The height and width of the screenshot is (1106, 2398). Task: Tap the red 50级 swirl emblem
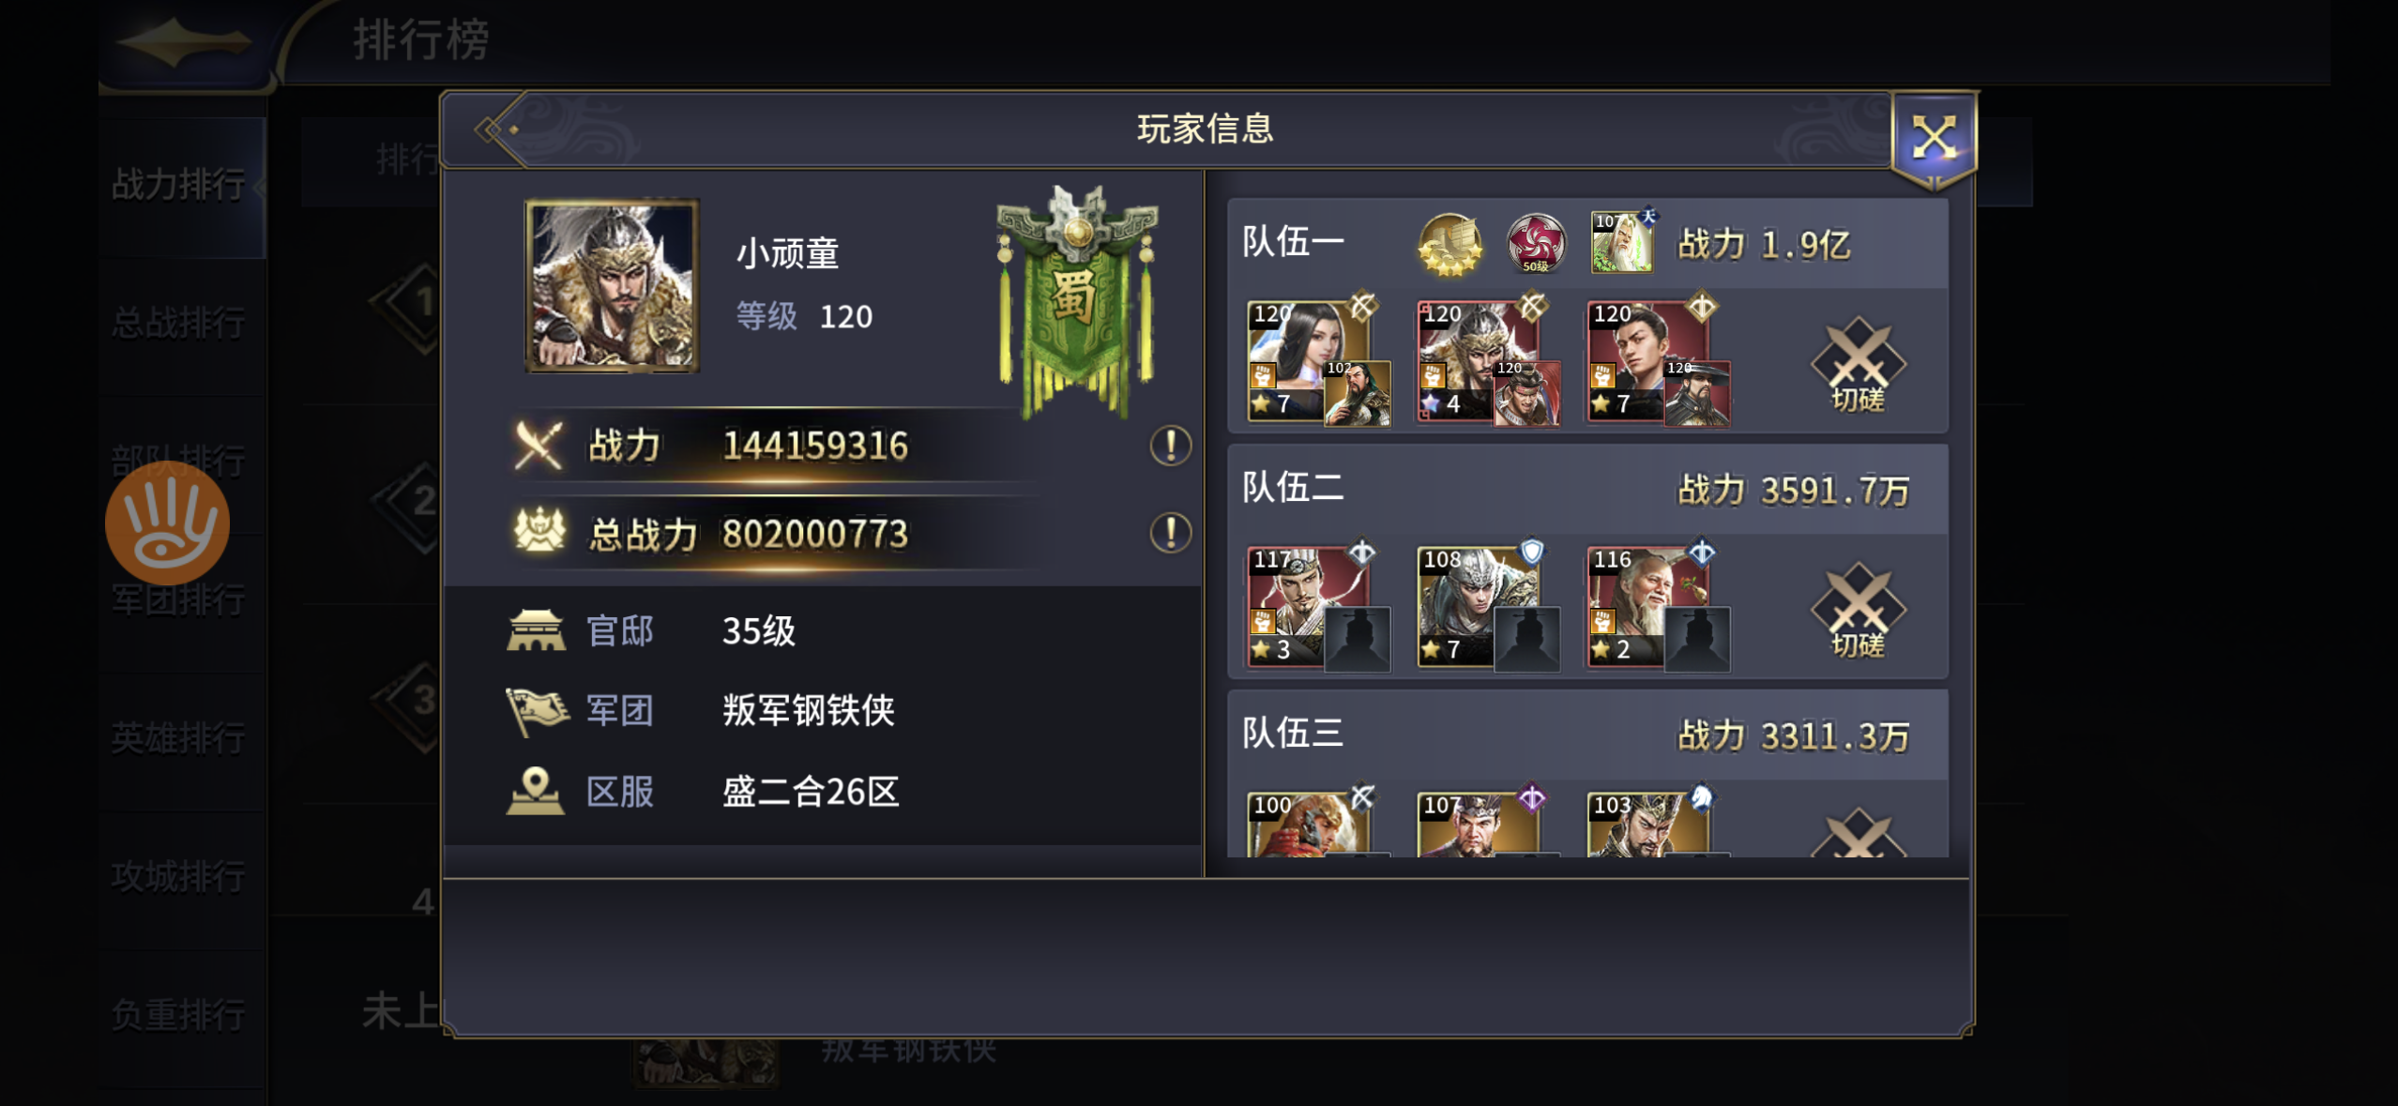(1535, 244)
